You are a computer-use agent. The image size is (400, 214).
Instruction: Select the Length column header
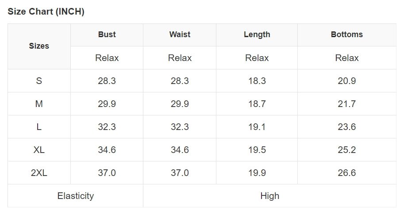[257, 34]
